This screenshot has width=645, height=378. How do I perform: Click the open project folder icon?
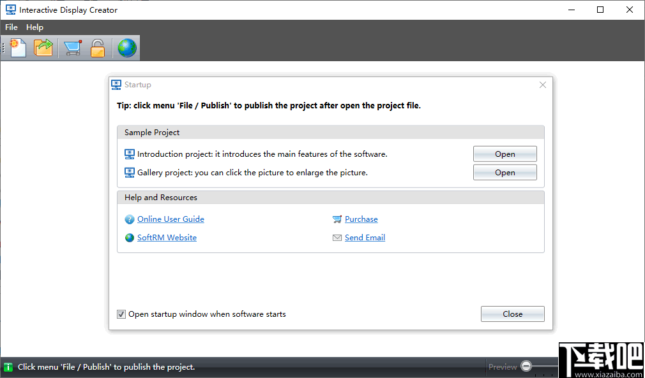[43, 48]
